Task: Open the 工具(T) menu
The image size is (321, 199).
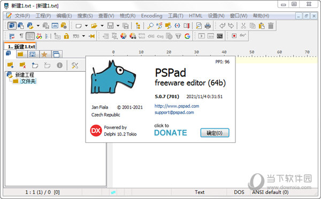Action: (175, 16)
